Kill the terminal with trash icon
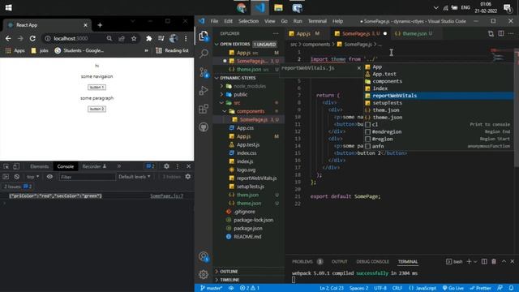This screenshot has width=519, height=292. pyautogui.click(x=494, y=261)
